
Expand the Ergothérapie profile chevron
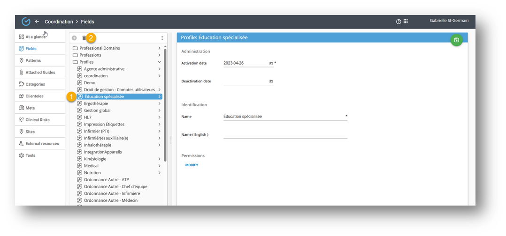[160, 103]
